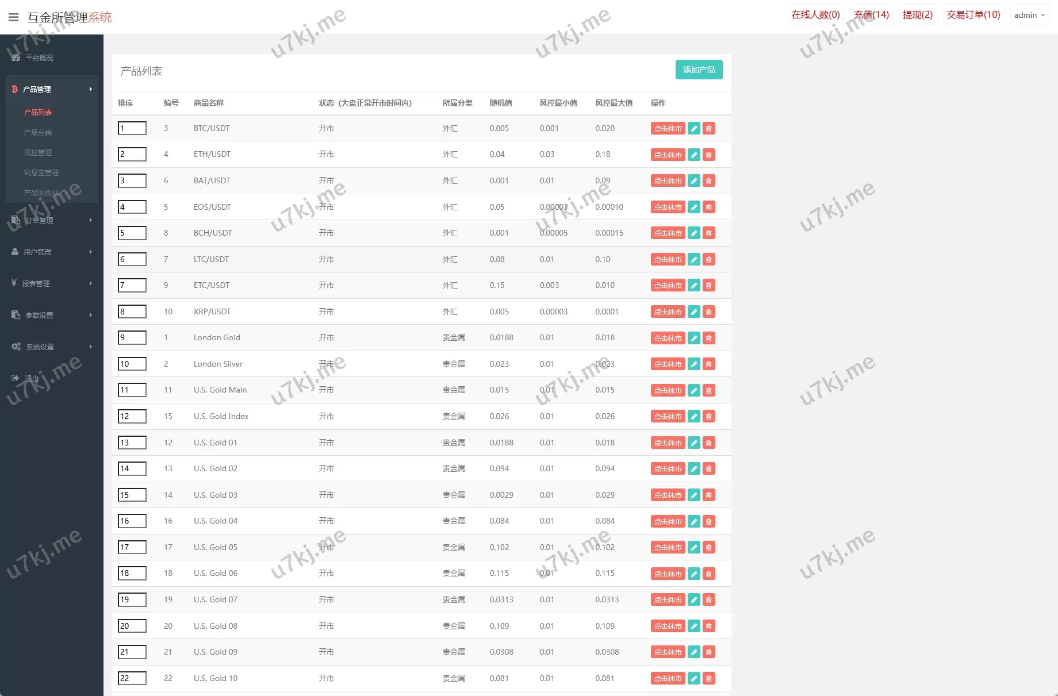Toggle BCH/USDT market closed with 点击休市
This screenshot has width=1058, height=696.
pos(668,233)
